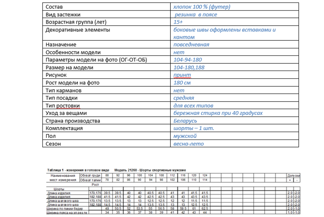Click the 'Страна производства' label
Viewport: 324px width, 217px height.
(x=73, y=121)
